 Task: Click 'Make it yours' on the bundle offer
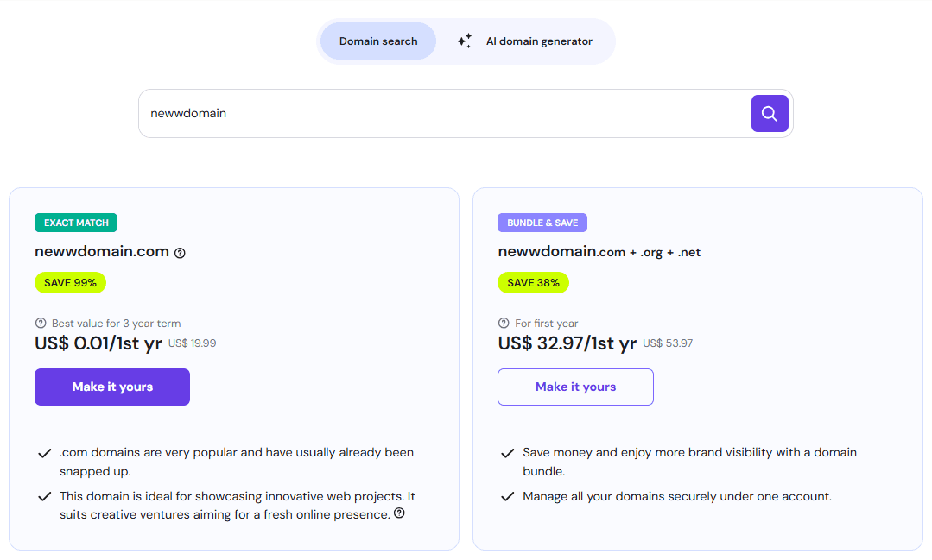pos(575,387)
